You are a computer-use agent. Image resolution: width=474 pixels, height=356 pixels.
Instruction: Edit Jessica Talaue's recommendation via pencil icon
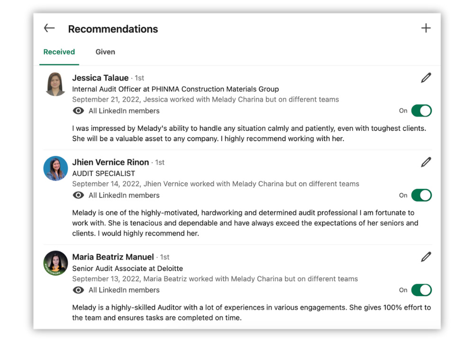(426, 78)
